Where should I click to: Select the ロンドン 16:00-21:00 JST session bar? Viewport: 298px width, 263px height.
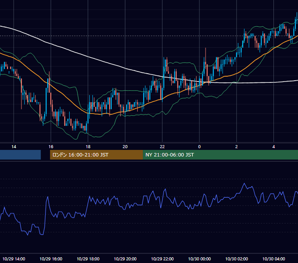pyautogui.click(x=96, y=155)
